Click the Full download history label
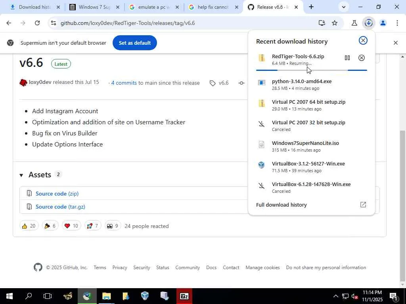 [281, 205]
